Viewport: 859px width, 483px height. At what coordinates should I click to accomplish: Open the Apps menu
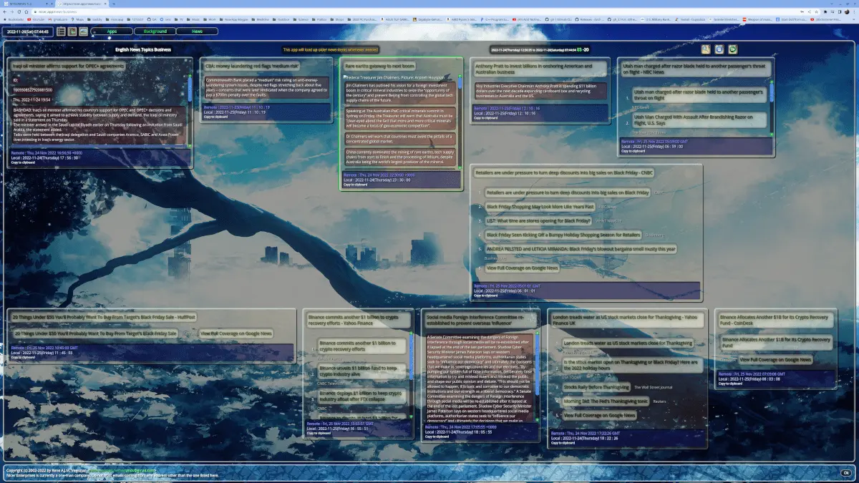(x=112, y=31)
